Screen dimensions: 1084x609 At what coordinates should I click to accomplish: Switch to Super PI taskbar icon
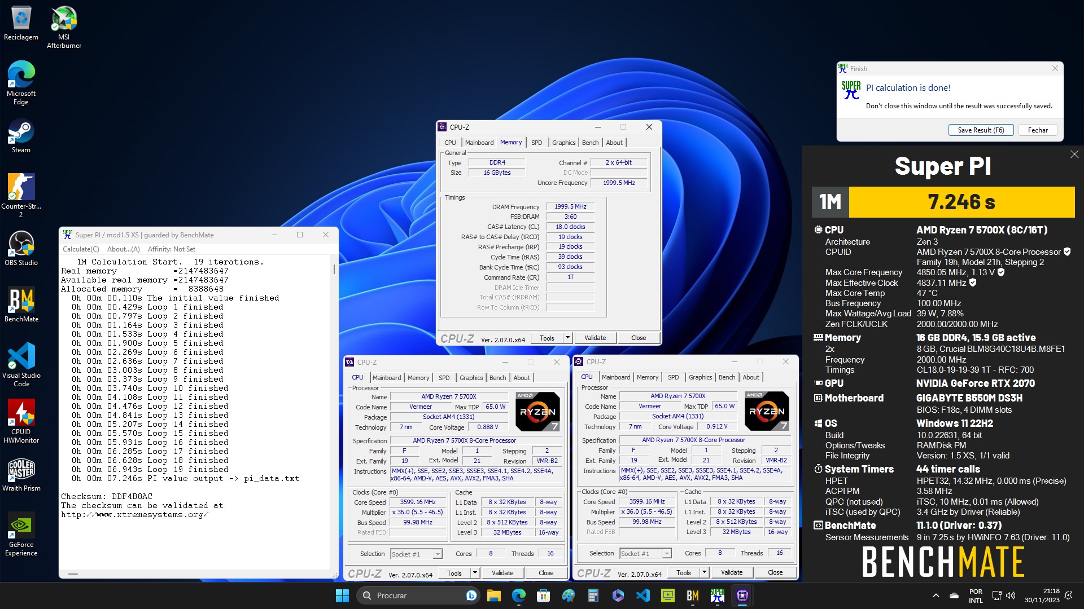click(x=718, y=595)
